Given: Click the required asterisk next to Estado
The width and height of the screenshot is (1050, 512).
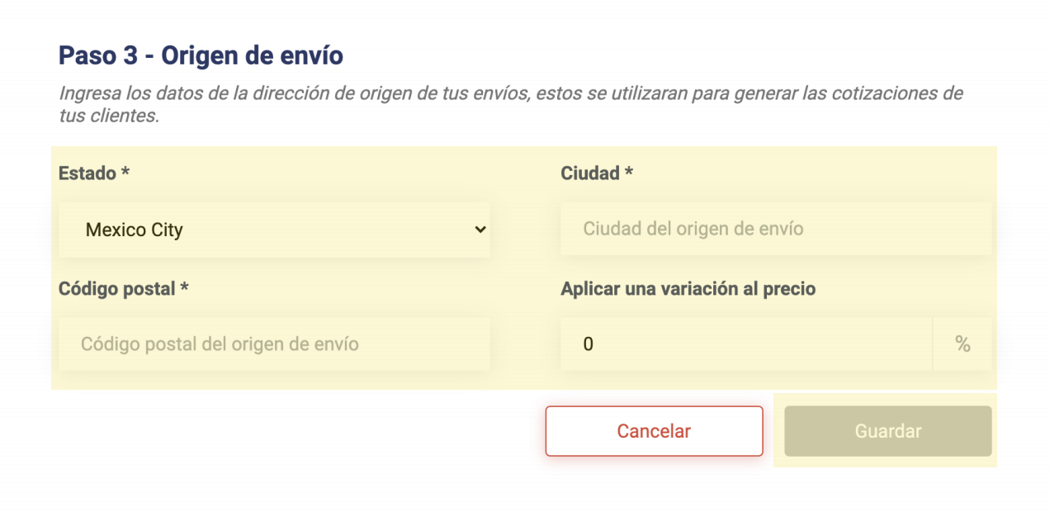Looking at the screenshot, I should [x=125, y=172].
